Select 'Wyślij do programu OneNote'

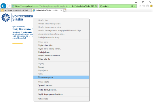pyautogui.click(x=61, y=94)
